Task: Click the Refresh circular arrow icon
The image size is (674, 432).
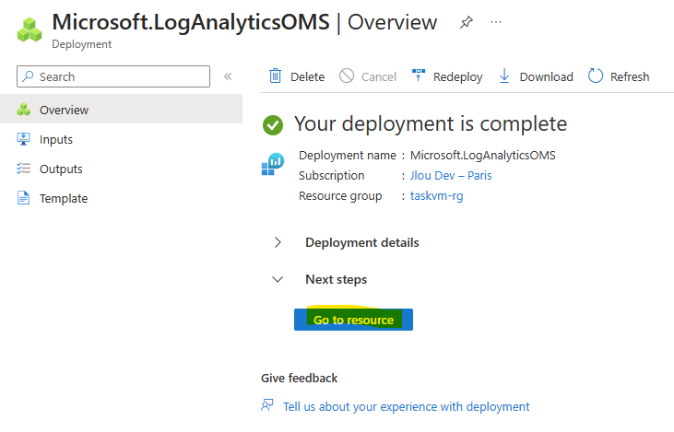Action: click(x=596, y=76)
